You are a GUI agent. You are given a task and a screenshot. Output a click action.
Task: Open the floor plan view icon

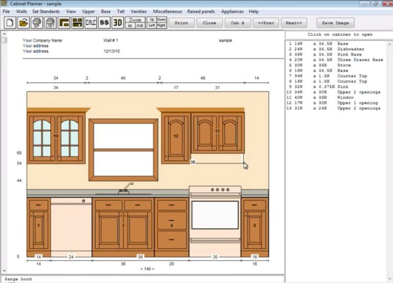click(64, 23)
